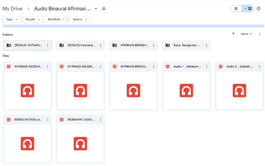Click three-dot menu on Audio 1 file
The image size is (265, 166).
point(207,66)
